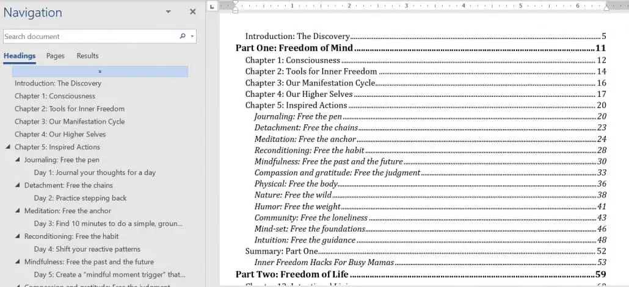Screen dimensions: 629x287
Task: Switch to the Headings tab
Action: (20, 56)
